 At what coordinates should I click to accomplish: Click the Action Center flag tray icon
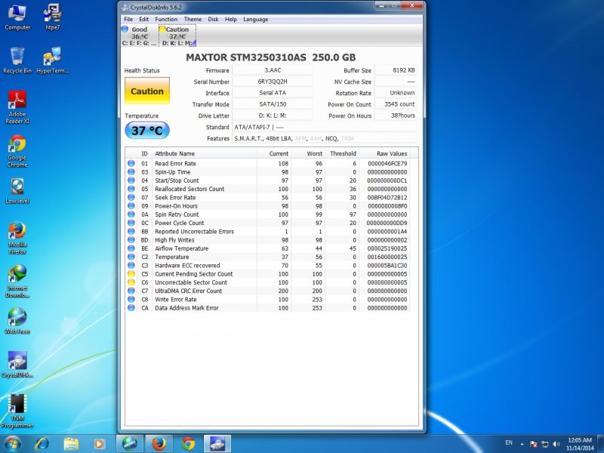point(534,444)
